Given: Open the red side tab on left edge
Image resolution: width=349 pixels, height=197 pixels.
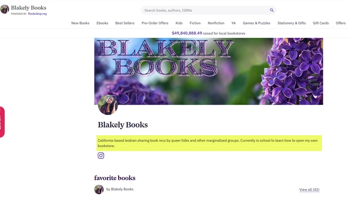Looking at the screenshot, I should click(2, 122).
